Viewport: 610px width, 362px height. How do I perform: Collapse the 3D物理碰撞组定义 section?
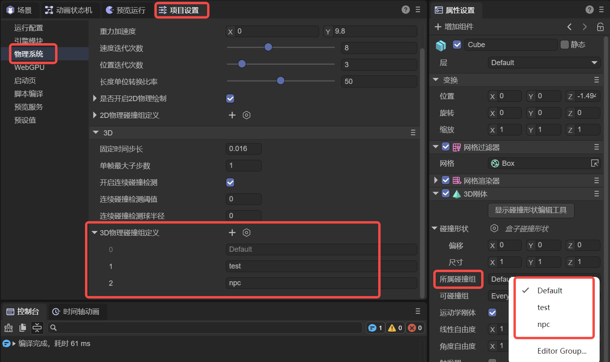tap(95, 233)
